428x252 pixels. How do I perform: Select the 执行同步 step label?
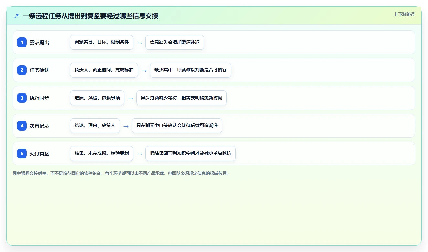tap(39, 98)
